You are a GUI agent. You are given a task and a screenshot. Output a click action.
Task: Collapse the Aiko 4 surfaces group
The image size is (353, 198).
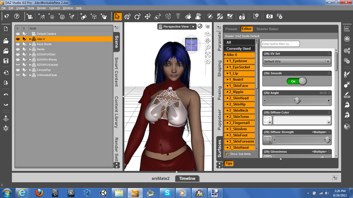[225, 55]
